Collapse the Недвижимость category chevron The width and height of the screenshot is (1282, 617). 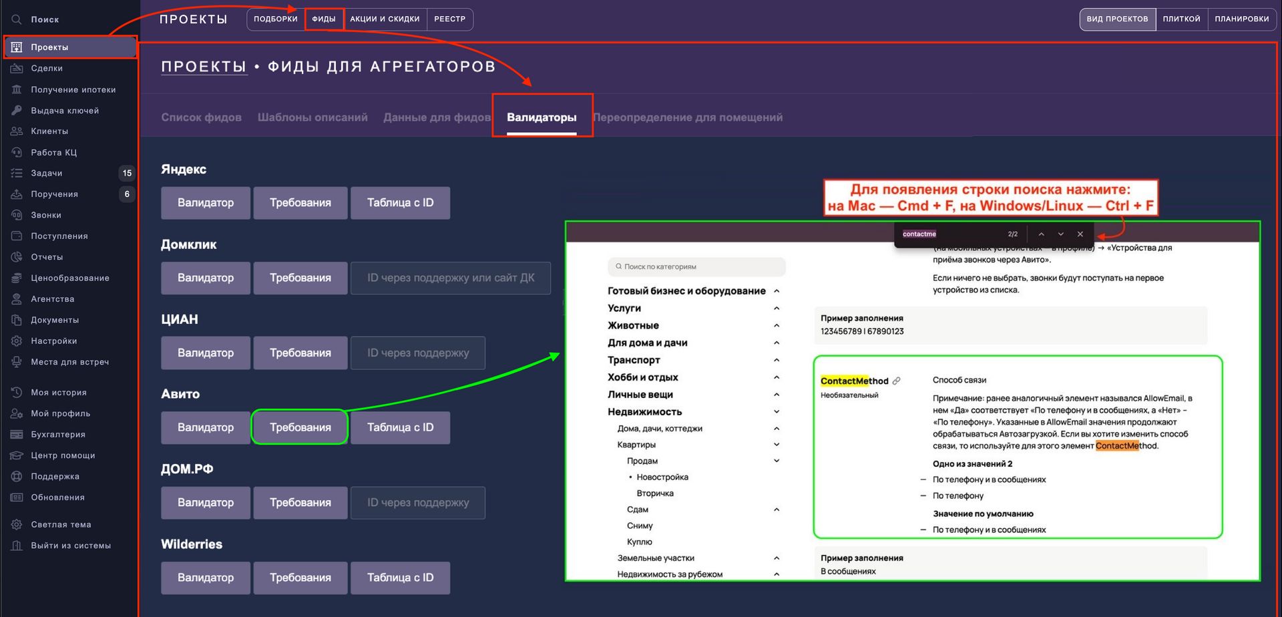coord(777,411)
